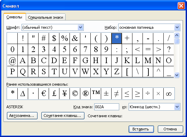This screenshot has width=187, height=137.
Task: Switch to the Специальные знаки tab
Action: pyautogui.click(x=46, y=17)
